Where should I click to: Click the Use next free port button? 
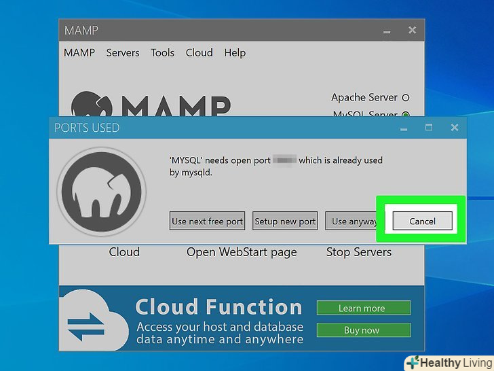[207, 221]
